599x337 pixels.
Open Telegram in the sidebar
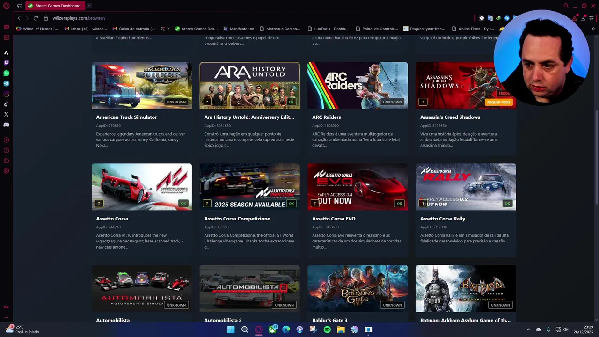[7, 83]
